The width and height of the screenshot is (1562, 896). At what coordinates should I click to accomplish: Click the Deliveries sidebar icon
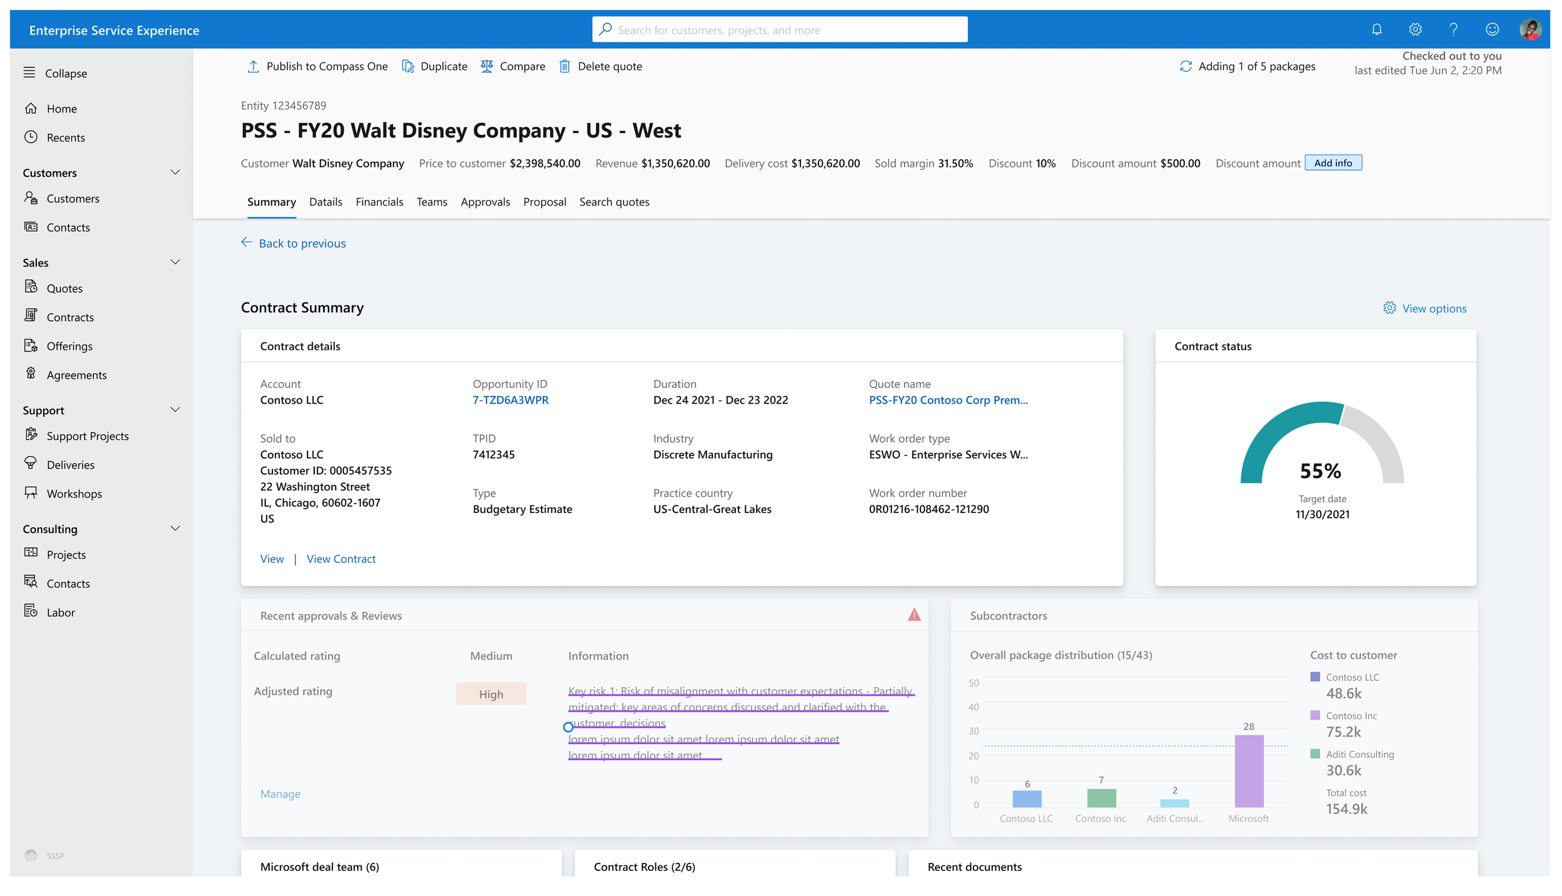31,464
